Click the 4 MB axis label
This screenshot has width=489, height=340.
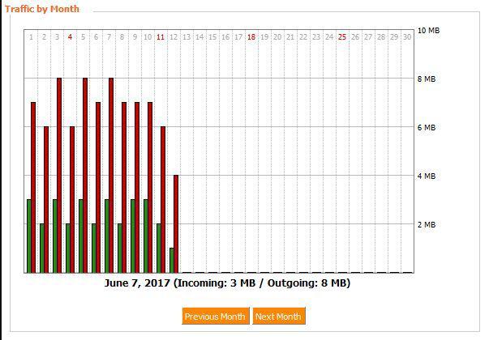pos(427,176)
